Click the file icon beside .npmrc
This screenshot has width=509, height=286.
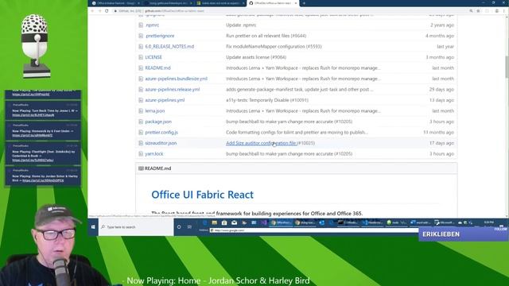click(141, 25)
